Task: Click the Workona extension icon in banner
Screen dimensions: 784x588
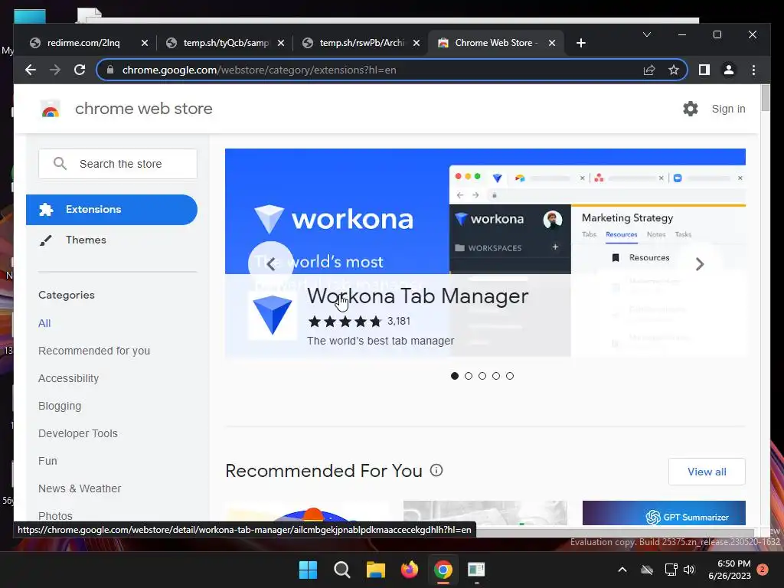Action: [x=272, y=315]
